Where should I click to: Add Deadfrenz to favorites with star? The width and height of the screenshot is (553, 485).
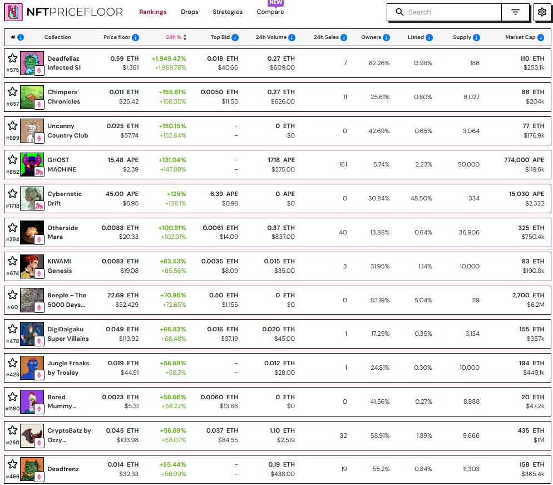[x=12, y=464]
